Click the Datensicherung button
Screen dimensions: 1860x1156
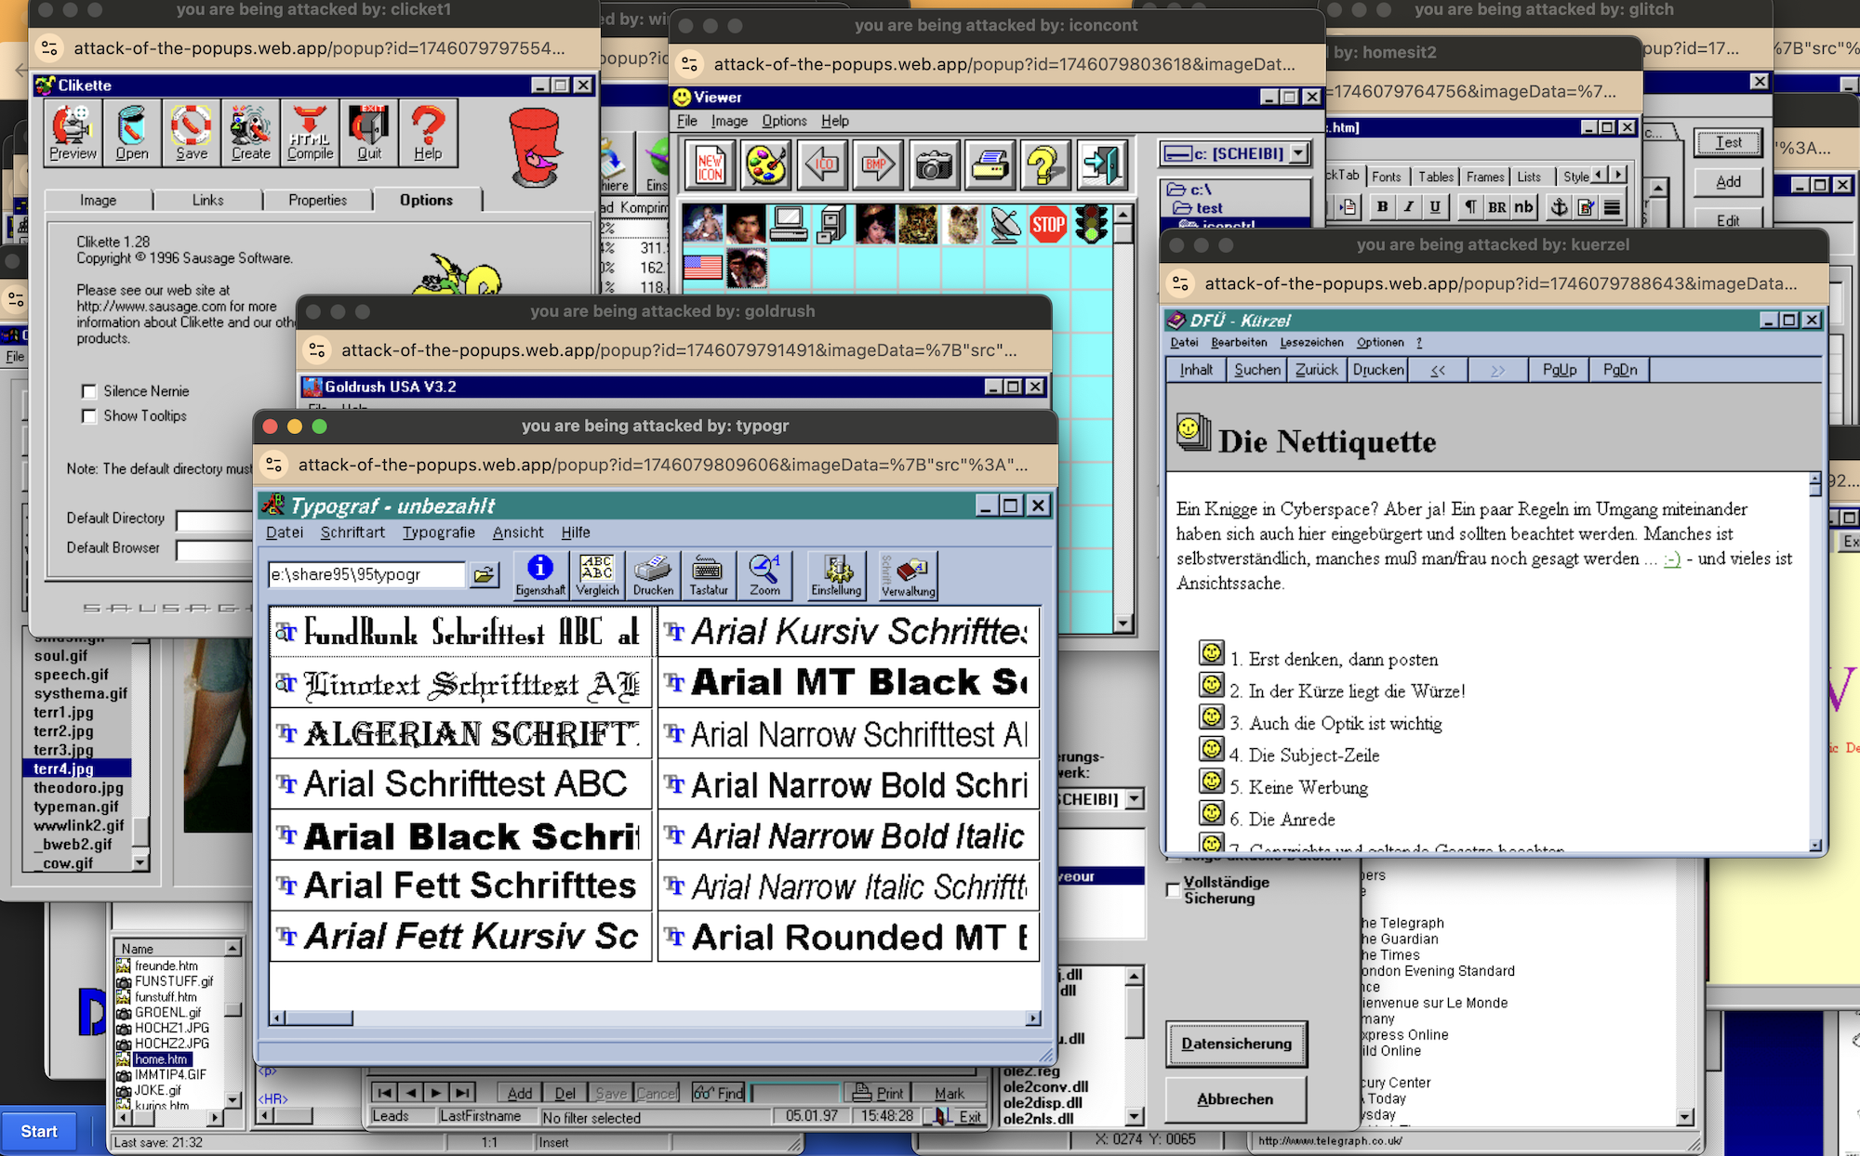tap(1236, 1044)
